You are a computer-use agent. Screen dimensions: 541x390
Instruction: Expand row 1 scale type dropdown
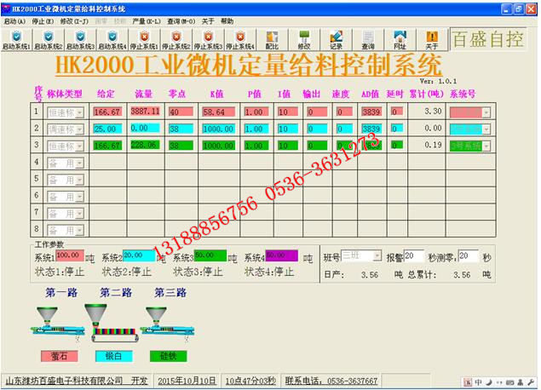pyautogui.click(x=80, y=112)
